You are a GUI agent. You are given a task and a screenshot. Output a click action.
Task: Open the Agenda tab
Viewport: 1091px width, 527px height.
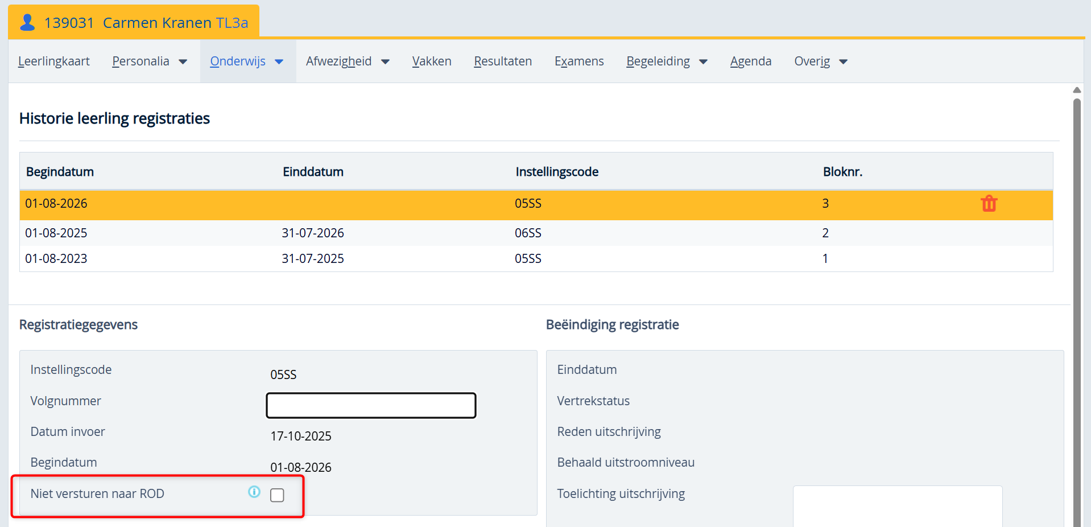(750, 61)
